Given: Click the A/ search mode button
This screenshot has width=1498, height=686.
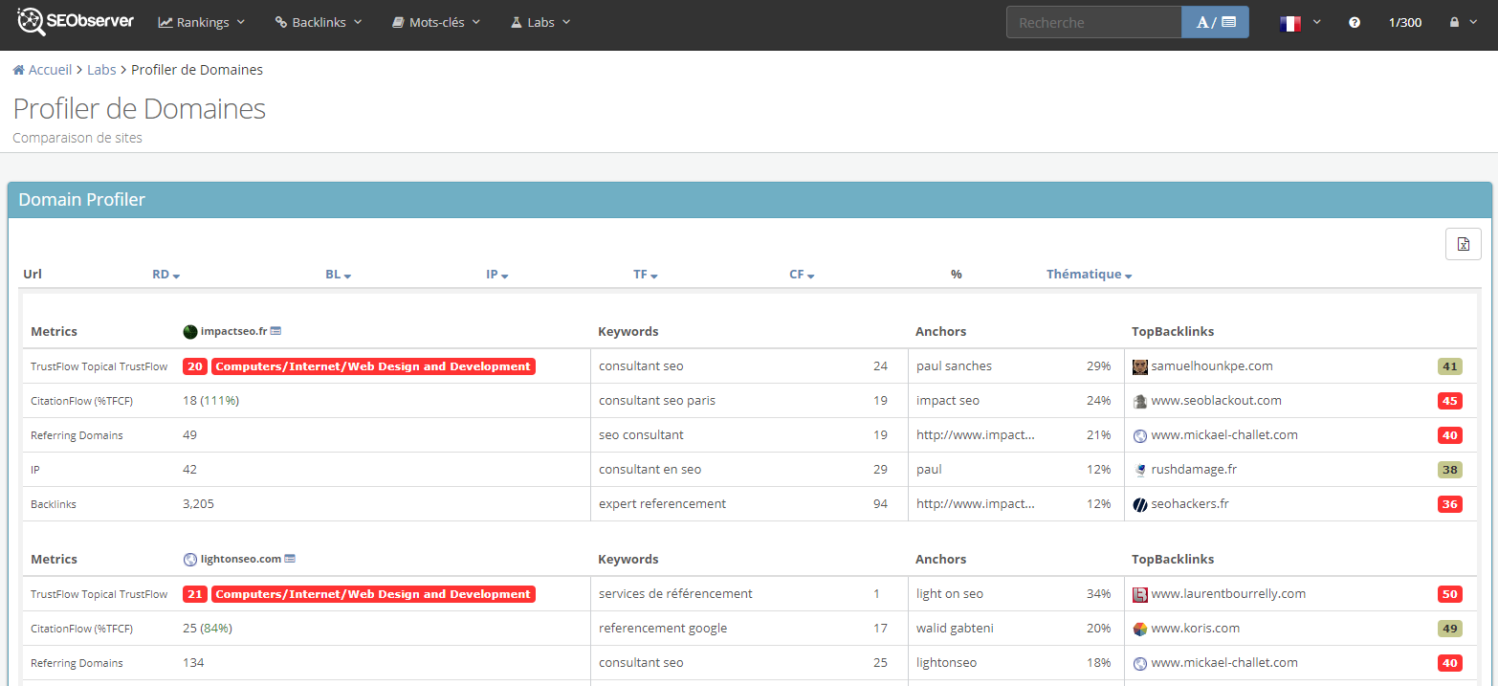Looking at the screenshot, I should [1215, 22].
